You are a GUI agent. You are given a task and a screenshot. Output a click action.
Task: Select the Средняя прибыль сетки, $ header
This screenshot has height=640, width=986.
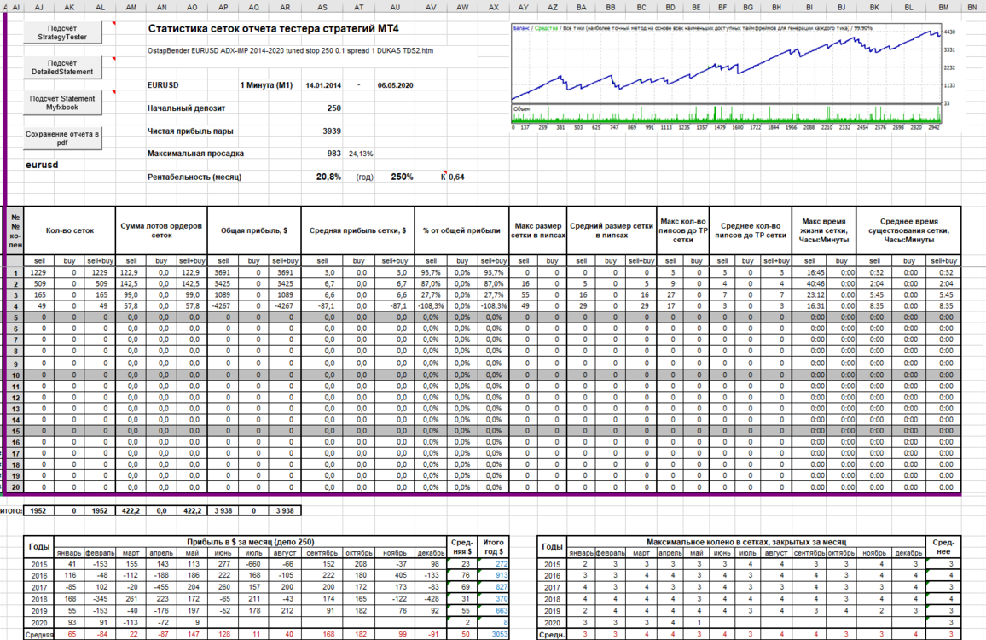(x=357, y=231)
